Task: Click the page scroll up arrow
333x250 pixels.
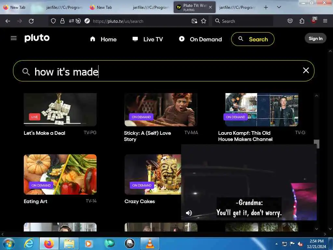Action: pos(330,51)
